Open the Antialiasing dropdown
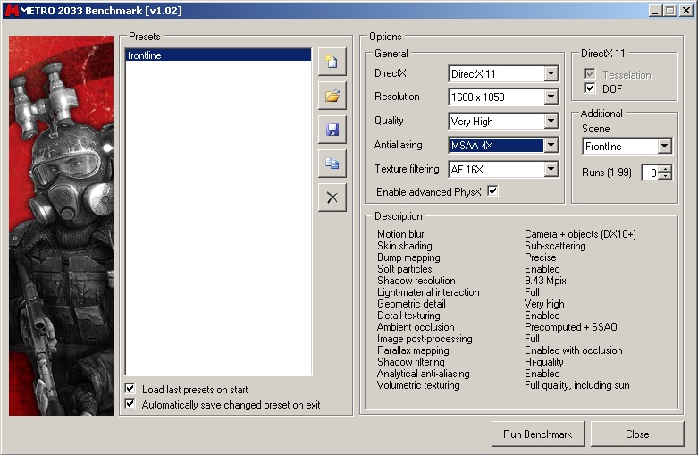698x455 pixels. coord(551,145)
